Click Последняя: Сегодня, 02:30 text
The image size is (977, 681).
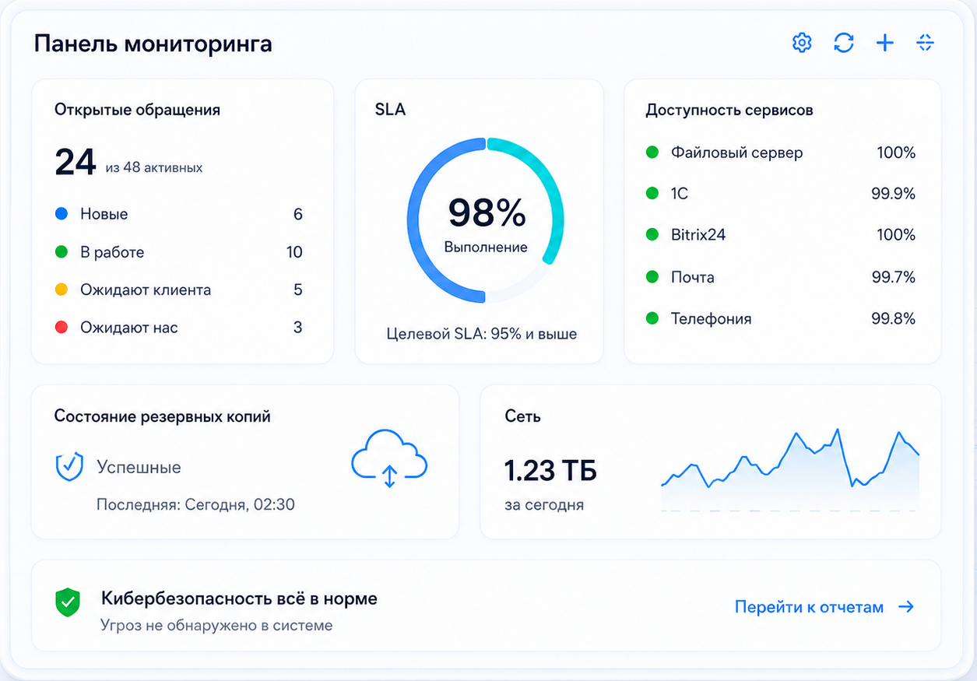click(195, 504)
